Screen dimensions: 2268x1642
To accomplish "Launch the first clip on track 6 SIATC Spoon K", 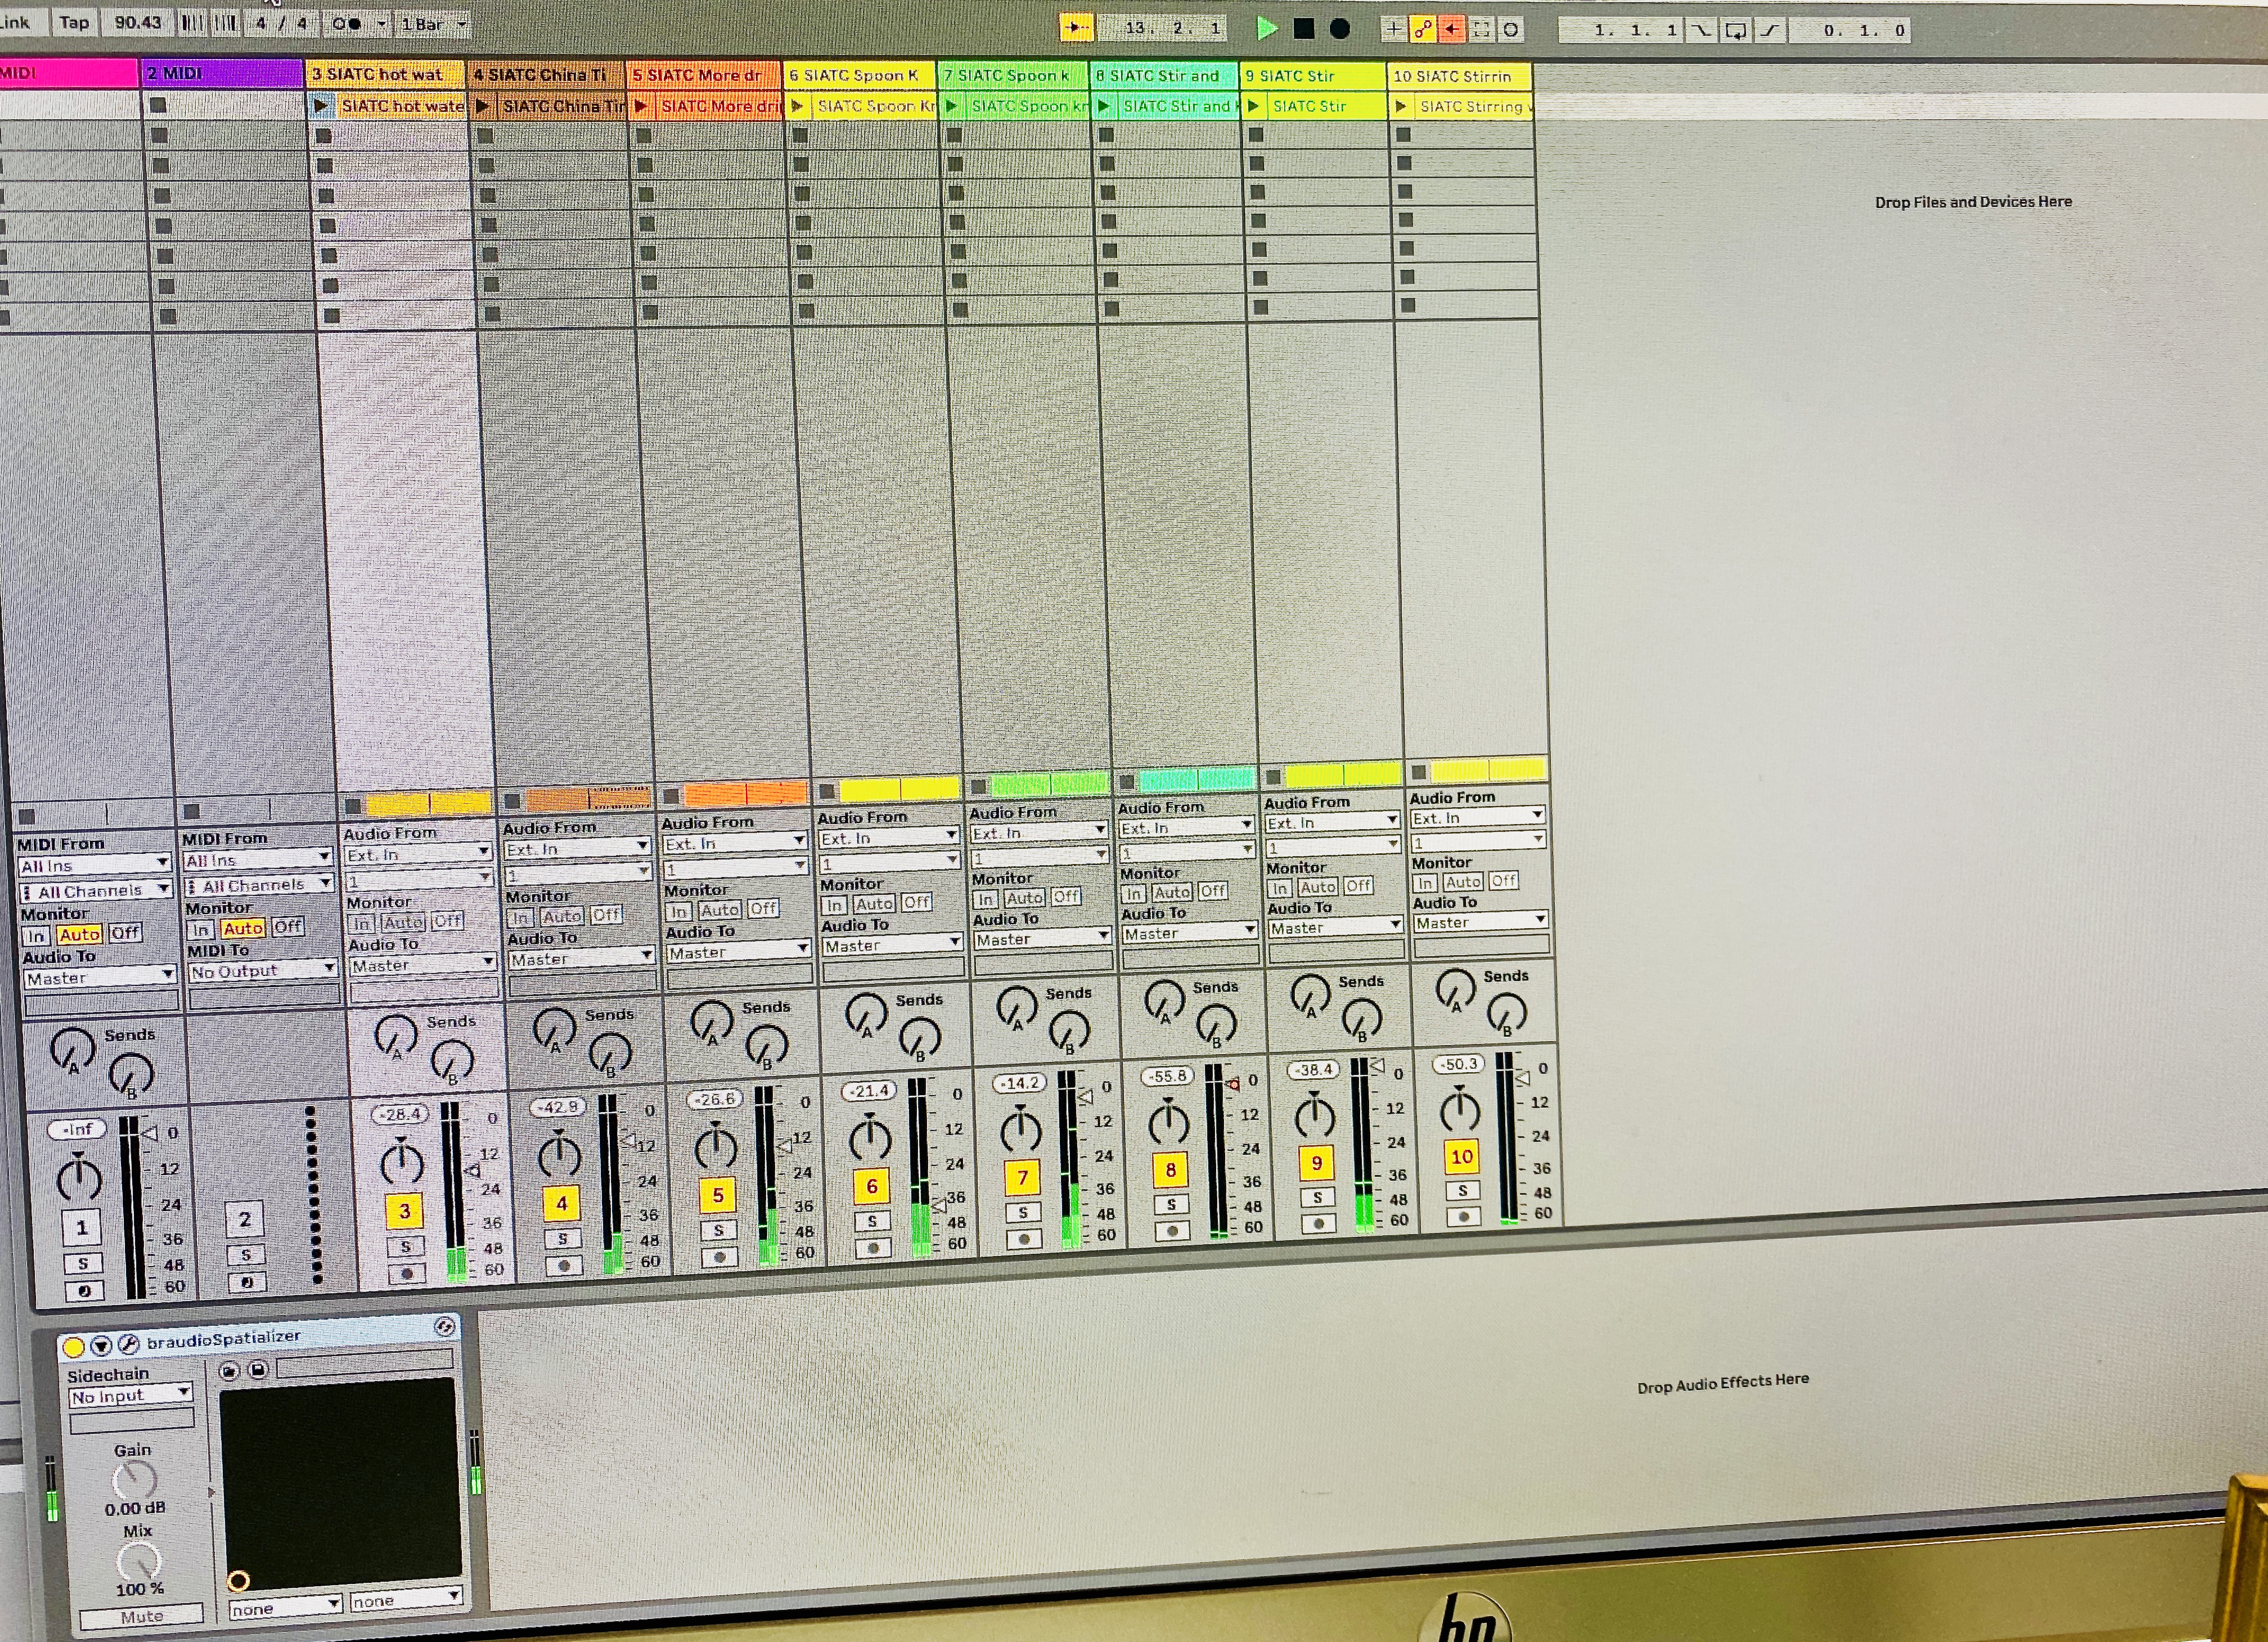I will [x=797, y=105].
